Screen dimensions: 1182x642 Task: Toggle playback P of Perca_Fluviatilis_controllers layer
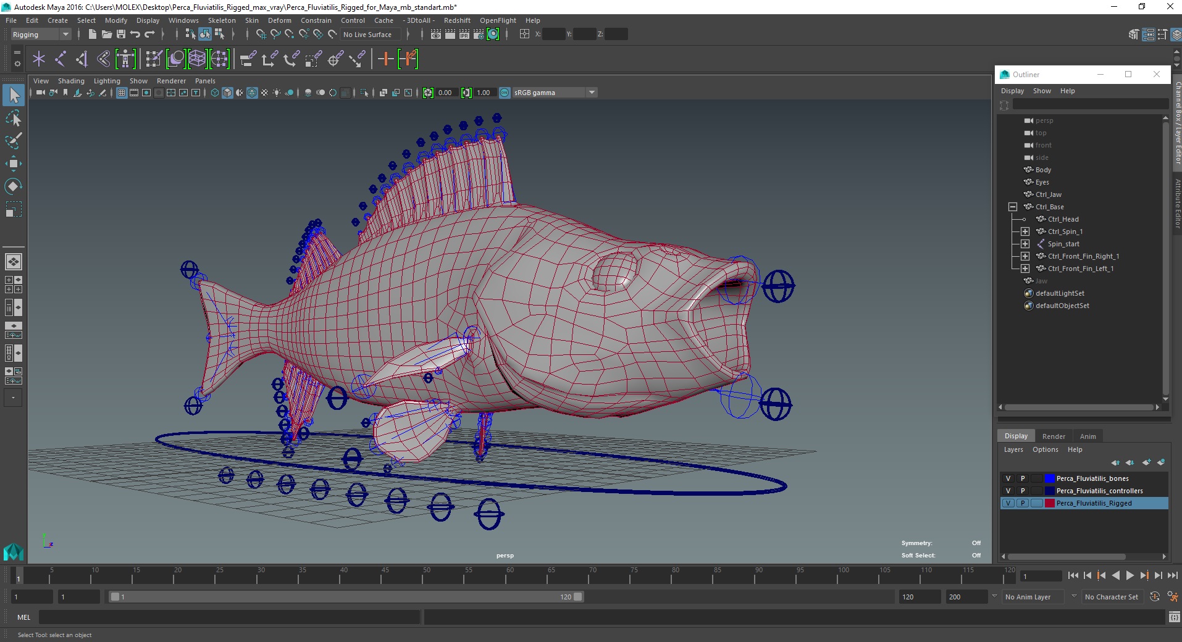coord(1023,491)
